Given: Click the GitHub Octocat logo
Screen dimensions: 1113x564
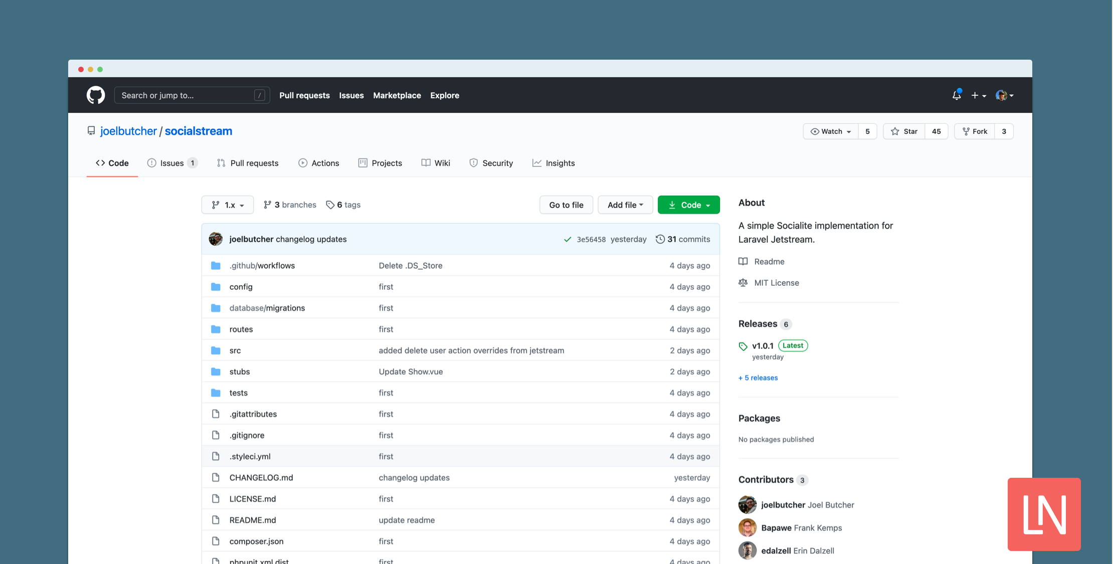Looking at the screenshot, I should pos(96,95).
